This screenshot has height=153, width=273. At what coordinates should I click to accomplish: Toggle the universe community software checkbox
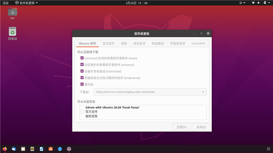point(82,65)
